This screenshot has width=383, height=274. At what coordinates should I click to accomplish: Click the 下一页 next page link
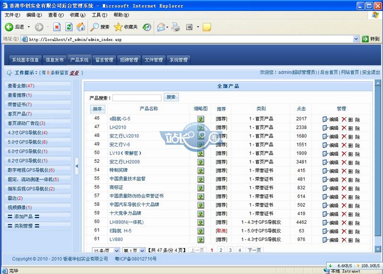click(x=254, y=250)
